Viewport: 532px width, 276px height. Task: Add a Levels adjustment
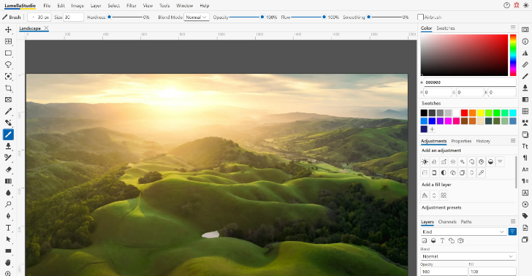(x=434, y=162)
